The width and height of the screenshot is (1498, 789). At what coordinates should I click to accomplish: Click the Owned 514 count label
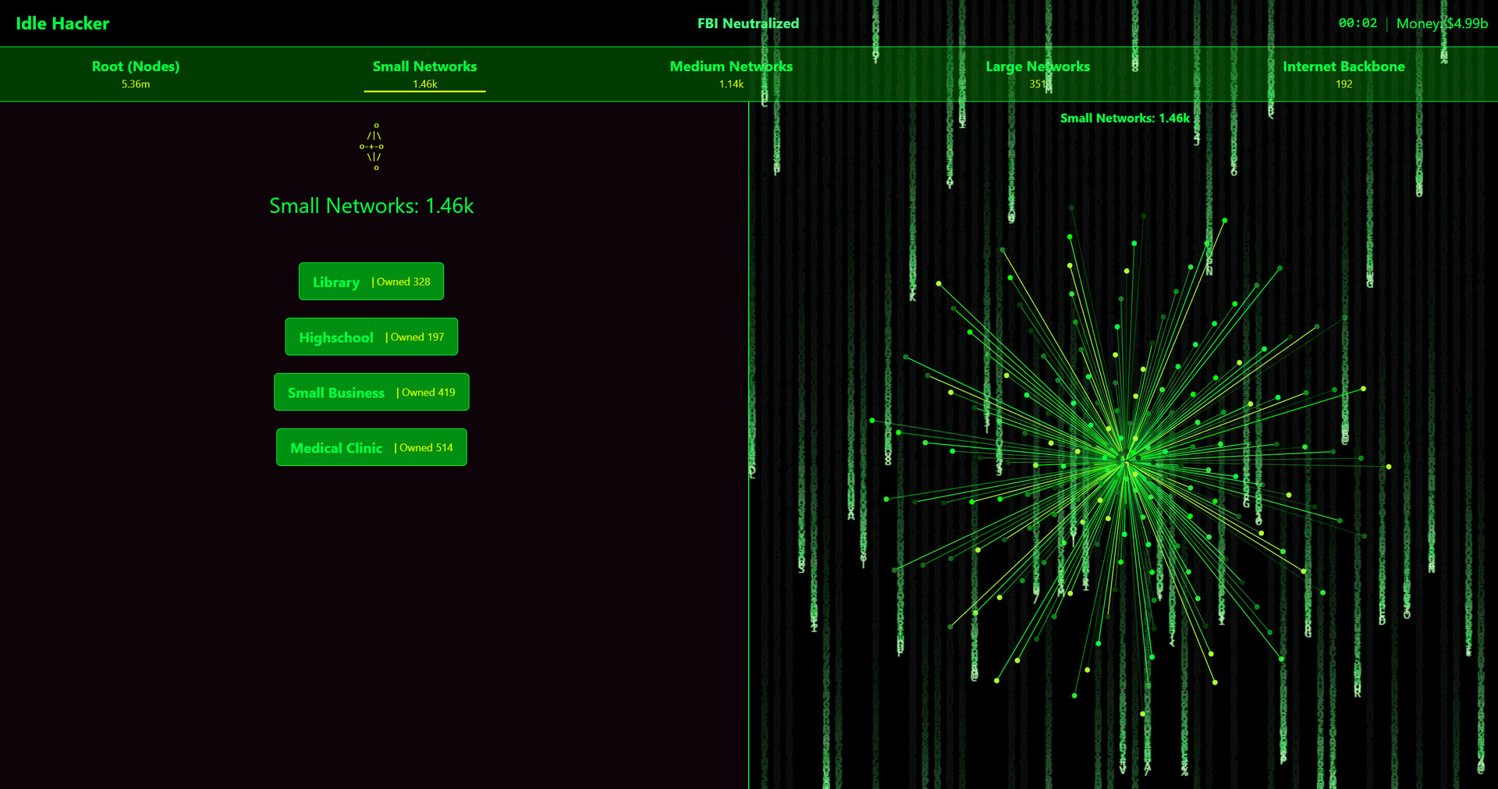pos(425,448)
